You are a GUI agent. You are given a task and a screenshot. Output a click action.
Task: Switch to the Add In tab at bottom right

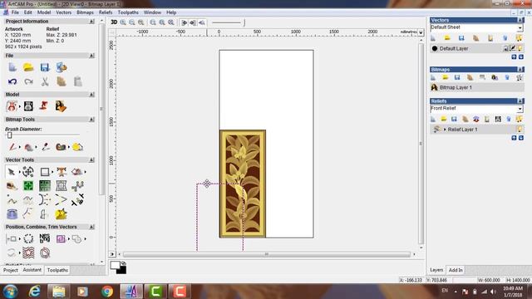tap(456, 270)
